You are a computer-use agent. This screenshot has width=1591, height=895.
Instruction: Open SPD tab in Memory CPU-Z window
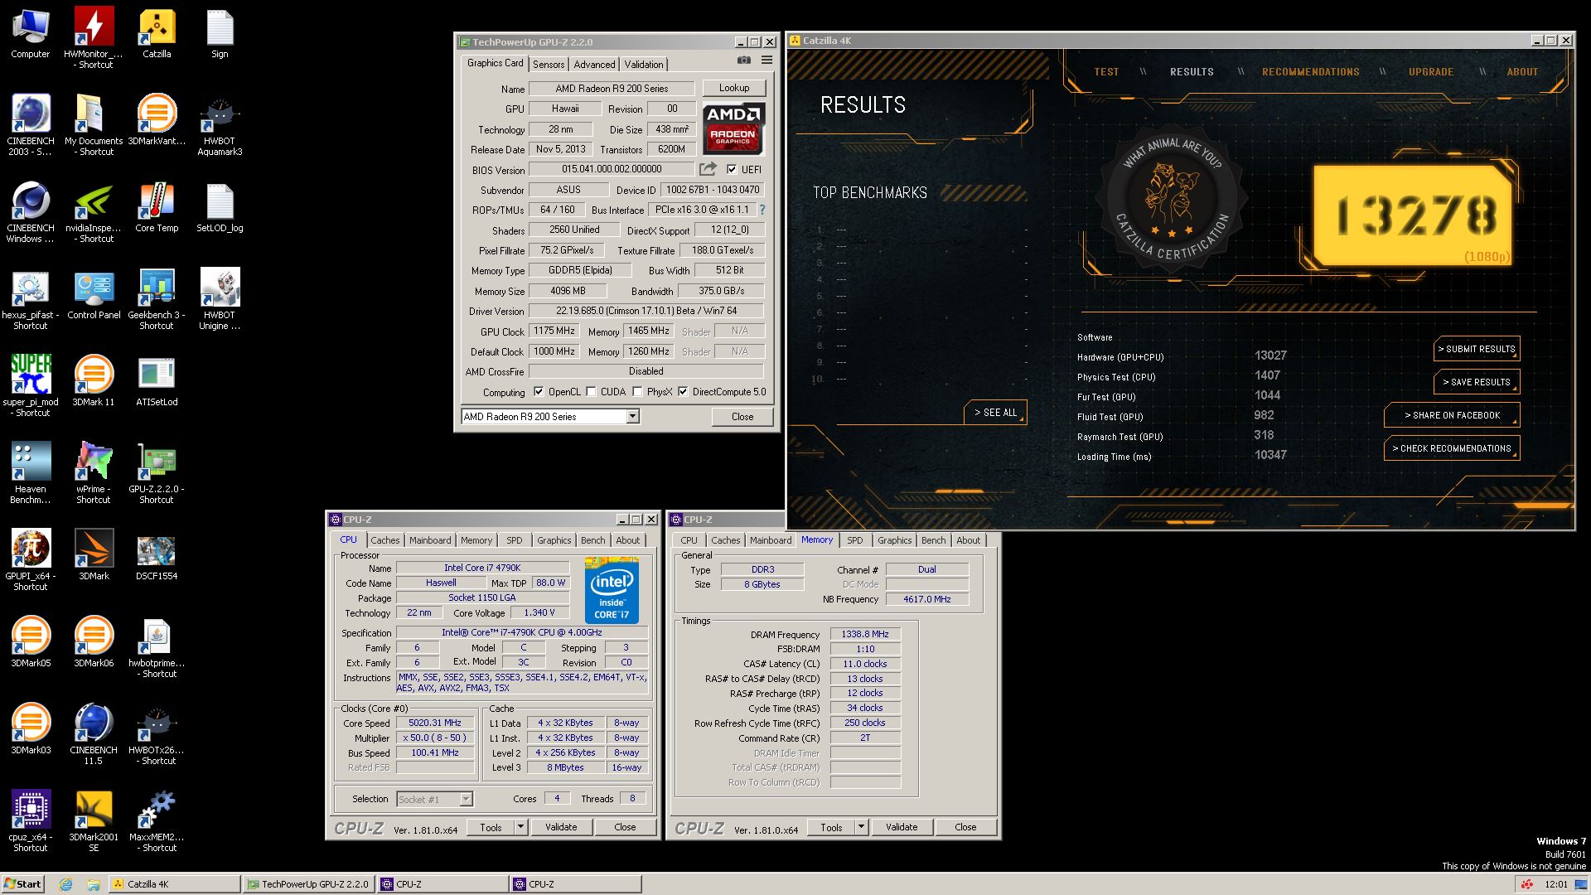[855, 540]
